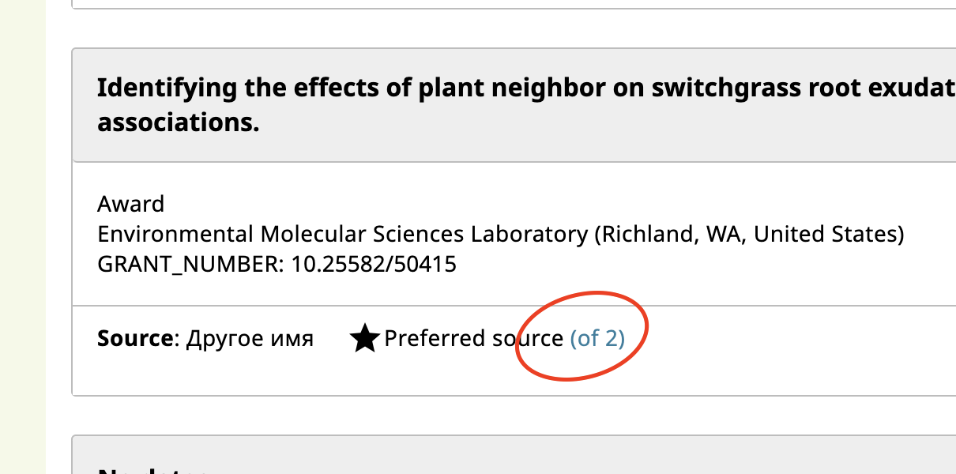The image size is (956, 474).
Task: Click the star marking the preferred version
Action: [x=363, y=338]
